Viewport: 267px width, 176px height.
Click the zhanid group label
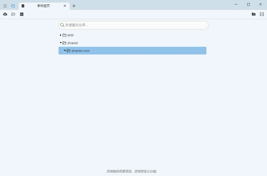tap(72, 43)
